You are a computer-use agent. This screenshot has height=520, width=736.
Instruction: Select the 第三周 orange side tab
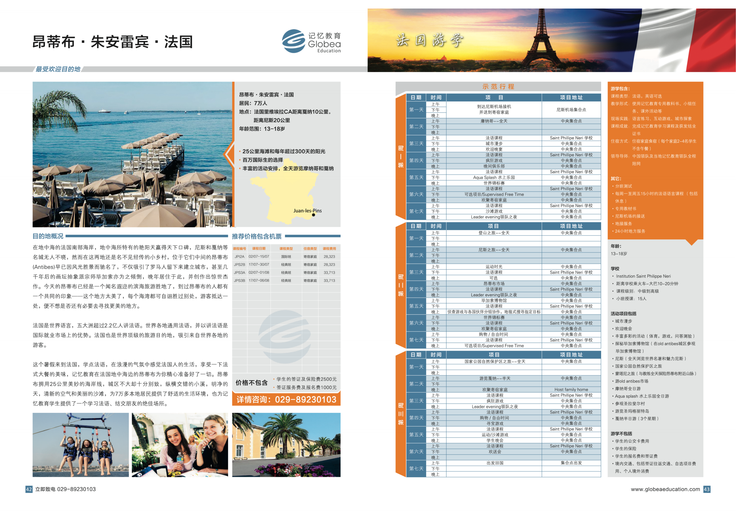[401, 414]
